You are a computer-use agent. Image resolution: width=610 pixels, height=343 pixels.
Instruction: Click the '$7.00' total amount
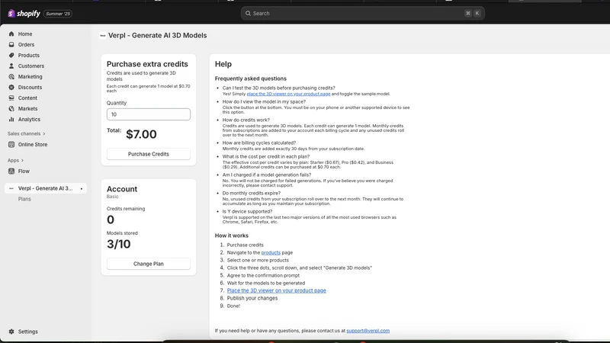141,134
